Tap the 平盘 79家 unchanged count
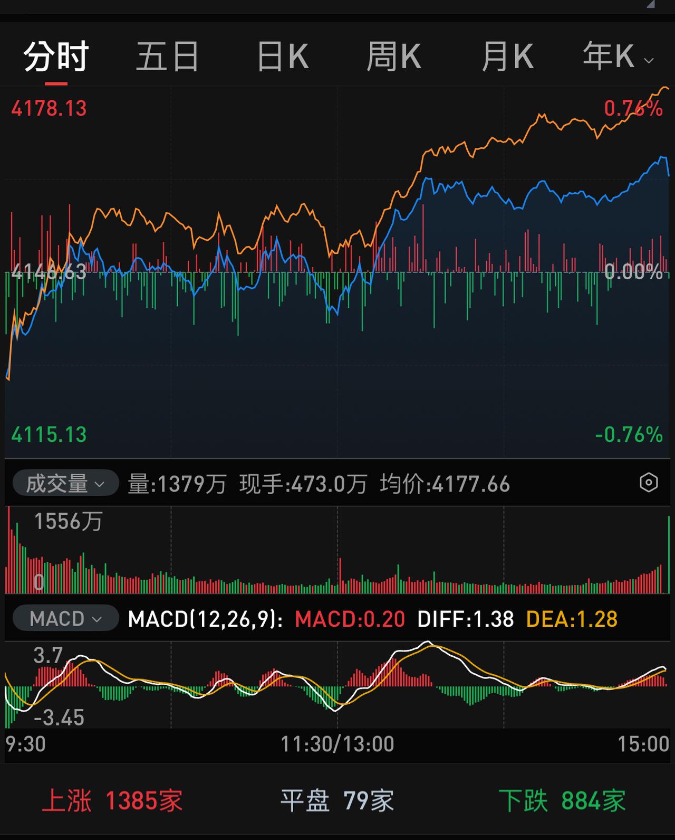The width and height of the screenshot is (675, 840). tap(337, 800)
